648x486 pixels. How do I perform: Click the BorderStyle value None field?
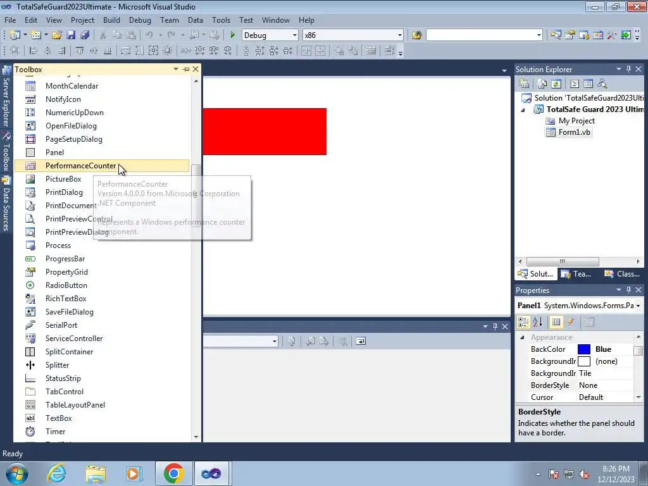(605, 385)
